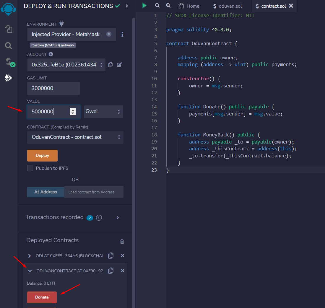Image resolution: width=325 pixels, height=308 pixels.
Task: Remove the ODI deployed contract
Action: tap(123, 256)
